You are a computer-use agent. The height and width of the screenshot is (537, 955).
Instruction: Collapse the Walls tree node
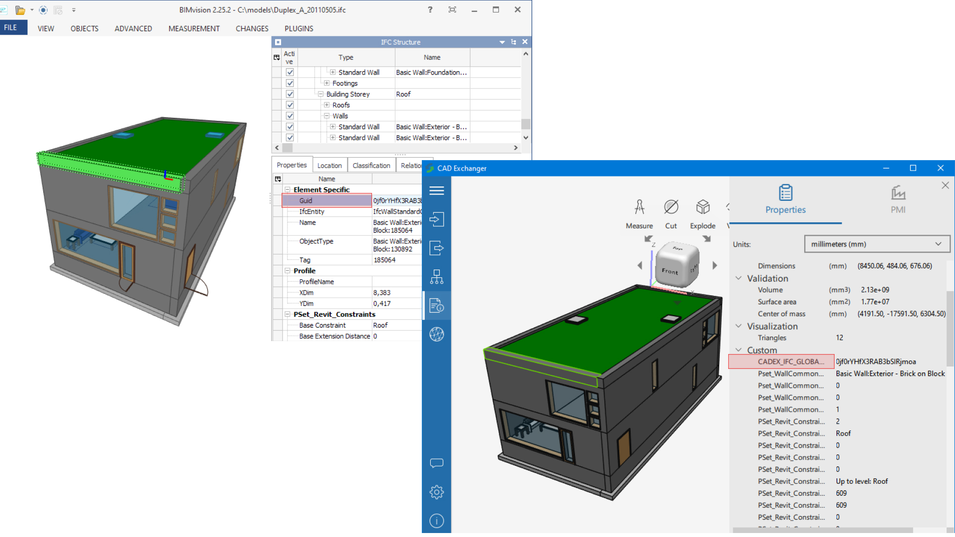click(327, 116)
